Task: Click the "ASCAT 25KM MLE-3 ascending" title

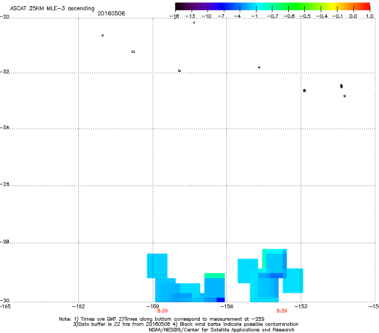Action: (x=52, y=8)
